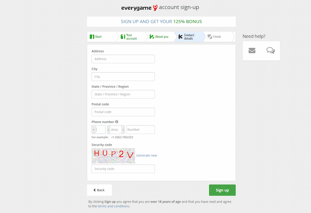Click the account sign-up title text
The height and width of the screenshot is (213, 311).
[x=179, y=7]
